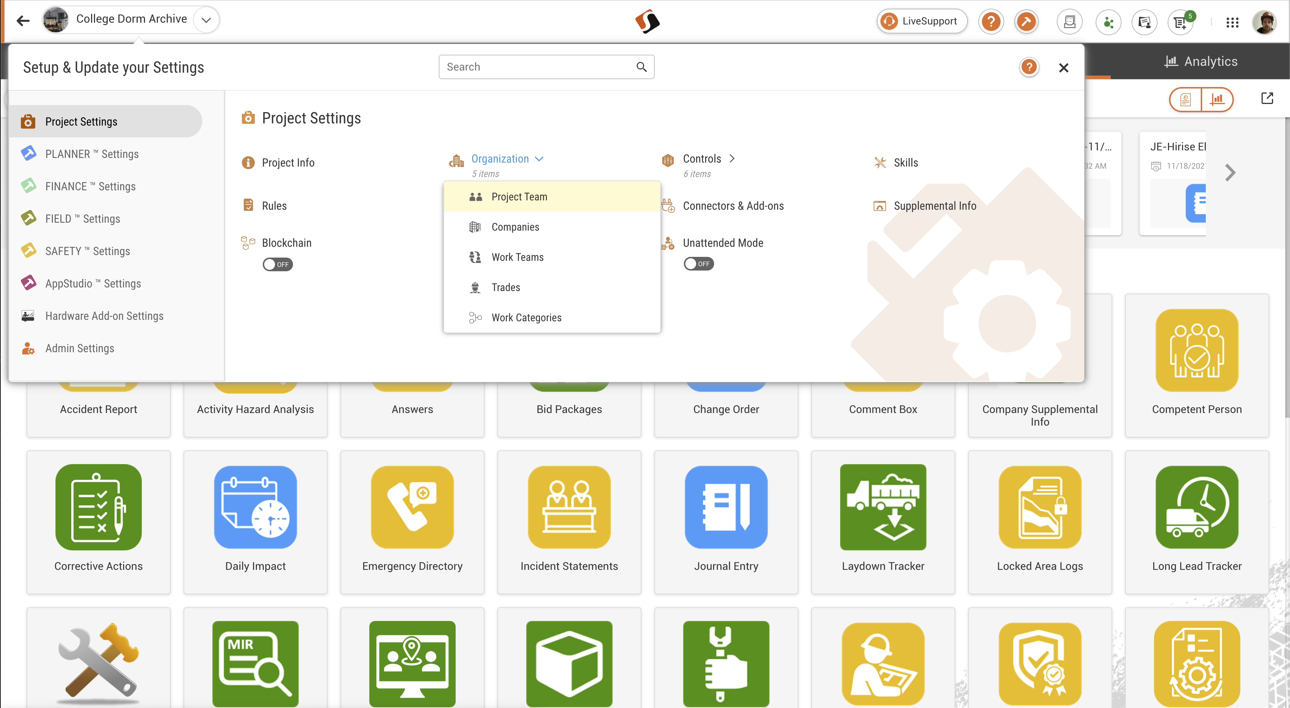Open the Journal Entry app icon
The height and width of the screenshot is (708, 1290).
click(726, 507)
